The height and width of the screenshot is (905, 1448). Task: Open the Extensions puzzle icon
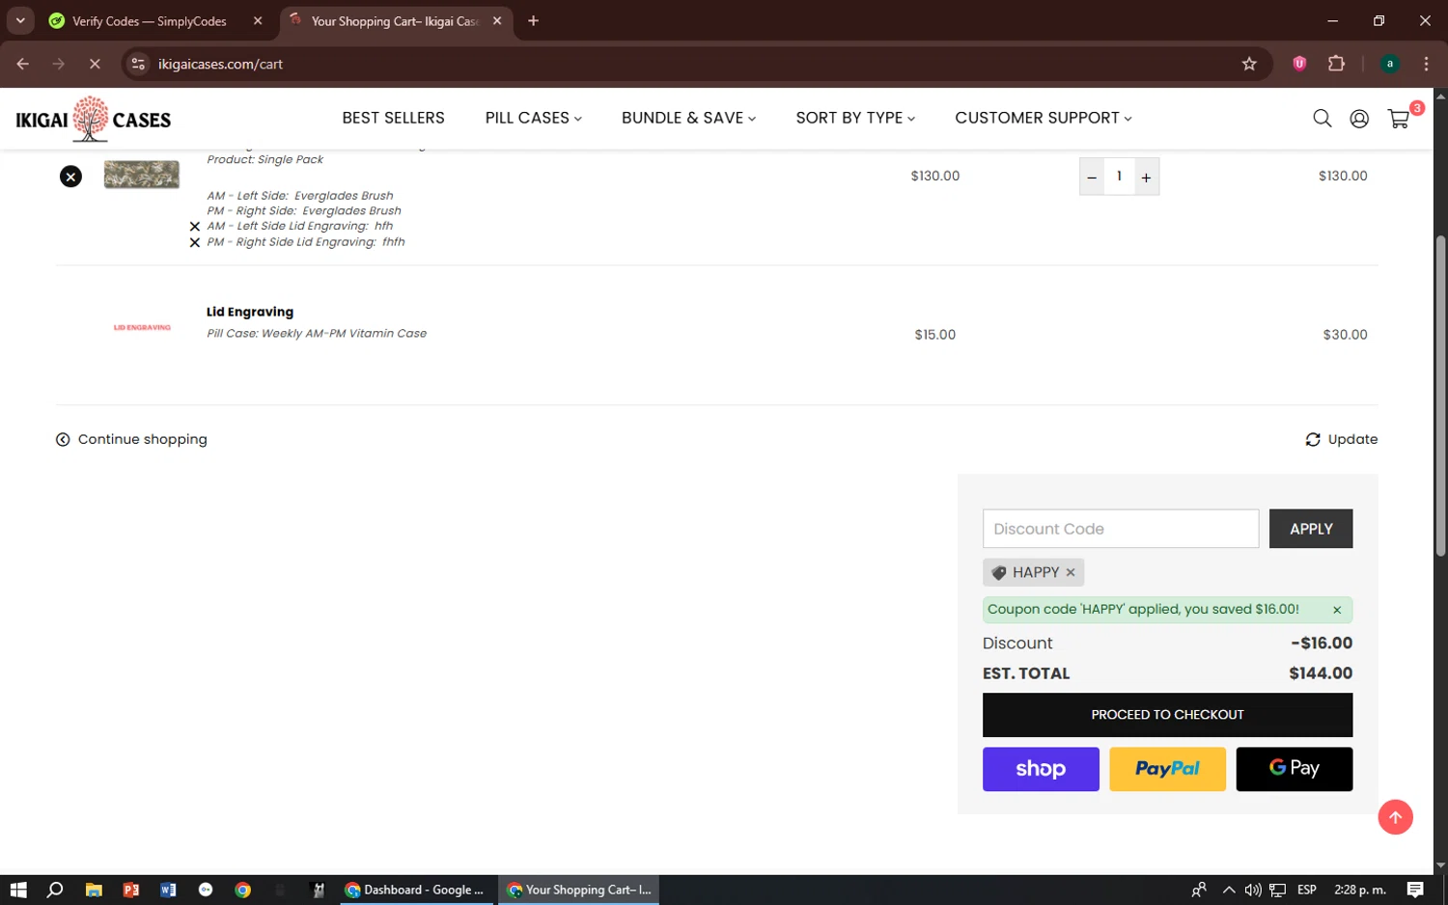tap(1336, 64)
